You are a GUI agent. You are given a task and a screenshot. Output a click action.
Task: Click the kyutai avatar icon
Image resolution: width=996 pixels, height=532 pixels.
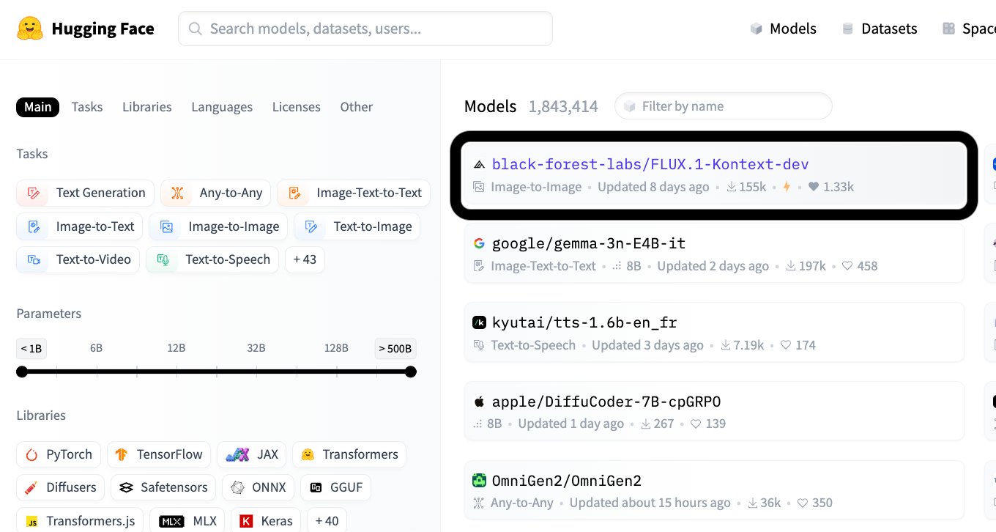[480, 322]
